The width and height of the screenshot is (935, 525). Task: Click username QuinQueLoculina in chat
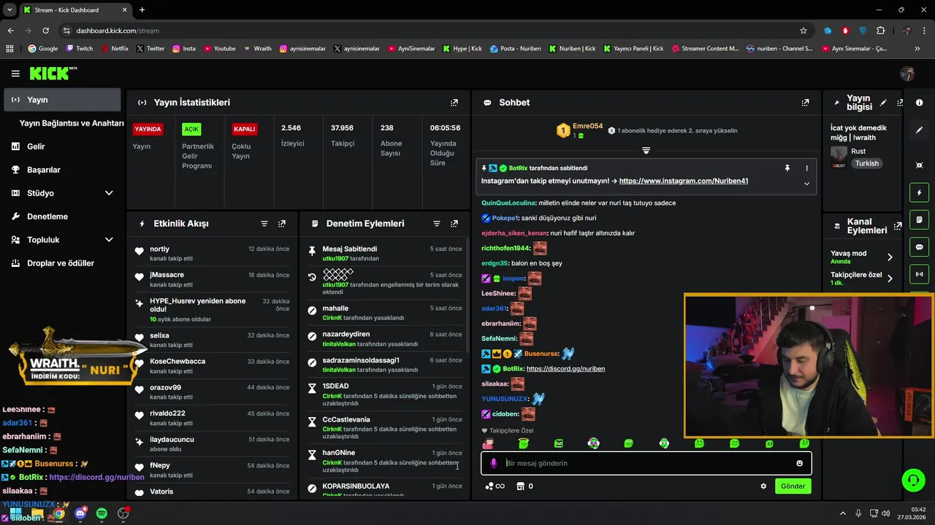pyautogui.click(x=508, y=203)
